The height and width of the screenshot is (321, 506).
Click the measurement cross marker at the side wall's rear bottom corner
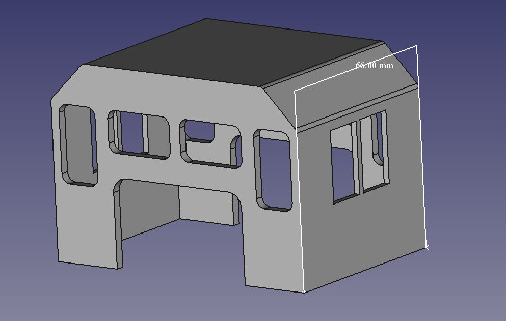(x=426, y=247)
